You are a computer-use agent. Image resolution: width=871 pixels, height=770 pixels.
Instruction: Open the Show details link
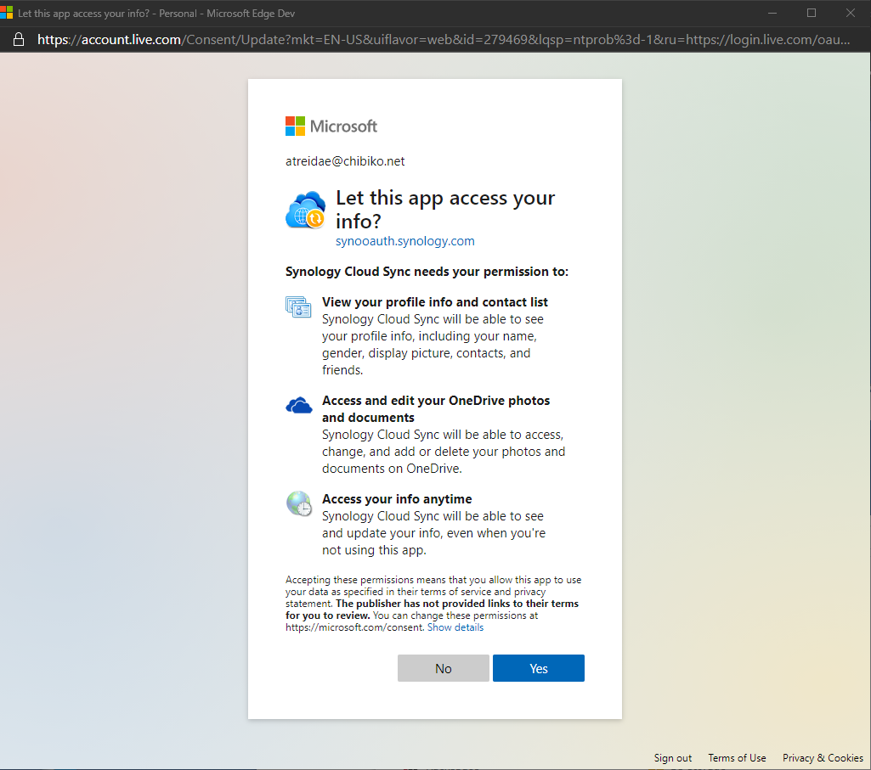(x=455, y=627)
